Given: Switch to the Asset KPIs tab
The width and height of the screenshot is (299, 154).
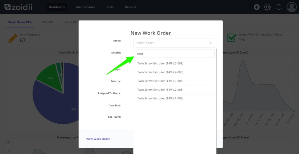Looking at the screenshot, I should 71,22.
